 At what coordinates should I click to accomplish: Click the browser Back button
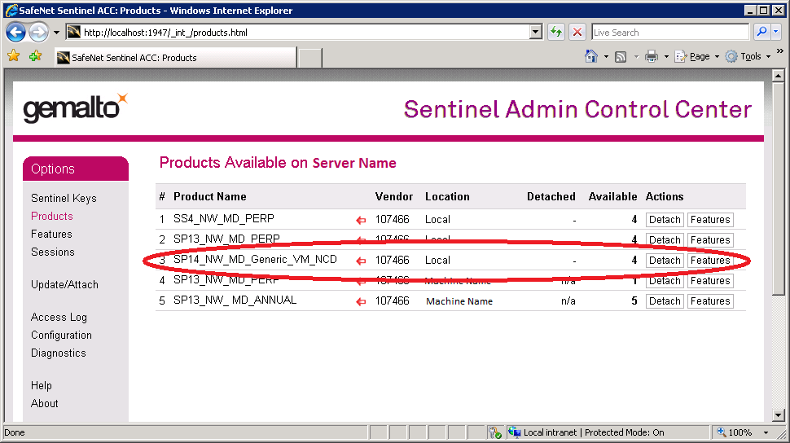15,33
